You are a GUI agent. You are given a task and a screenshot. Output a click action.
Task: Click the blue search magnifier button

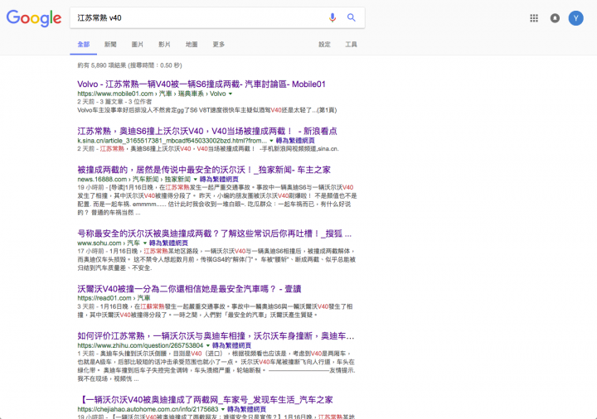351,17
